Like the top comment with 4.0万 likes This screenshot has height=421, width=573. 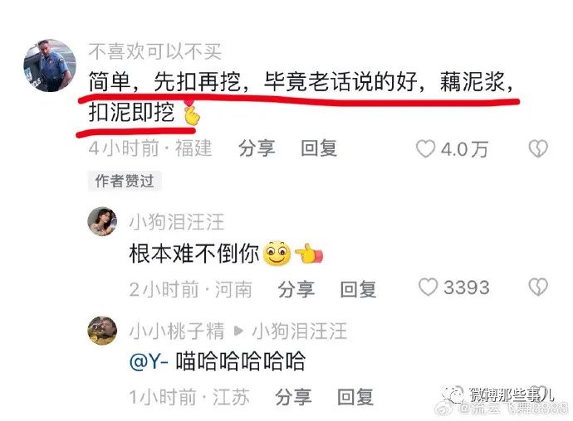[425, 149]
